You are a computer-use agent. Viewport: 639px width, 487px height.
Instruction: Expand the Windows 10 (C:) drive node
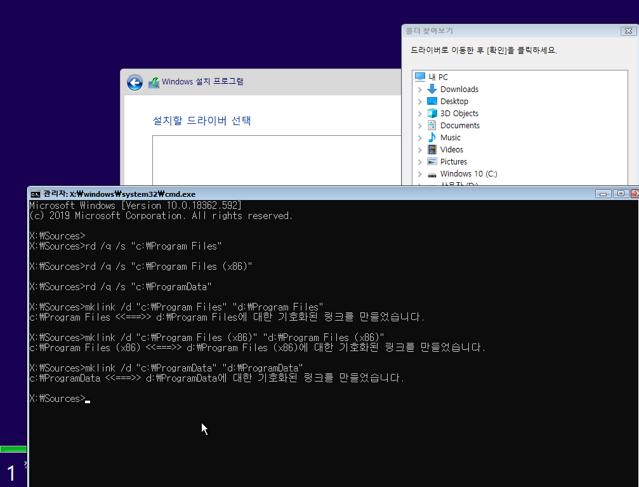coord(419,174)
